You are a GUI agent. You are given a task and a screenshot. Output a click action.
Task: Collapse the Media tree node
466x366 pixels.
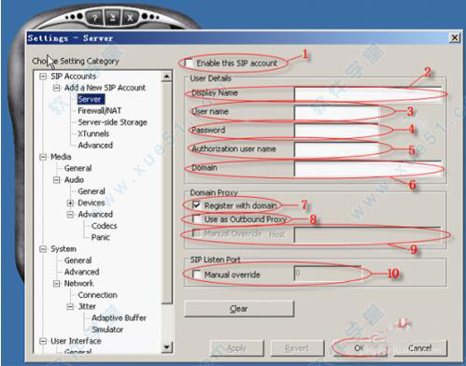point(43,157)
